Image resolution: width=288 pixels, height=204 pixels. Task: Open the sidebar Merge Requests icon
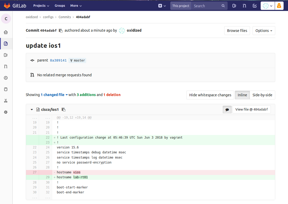6,66
